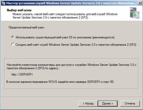
Task: Click inside the information group box
Action: [x=71, y=74]
